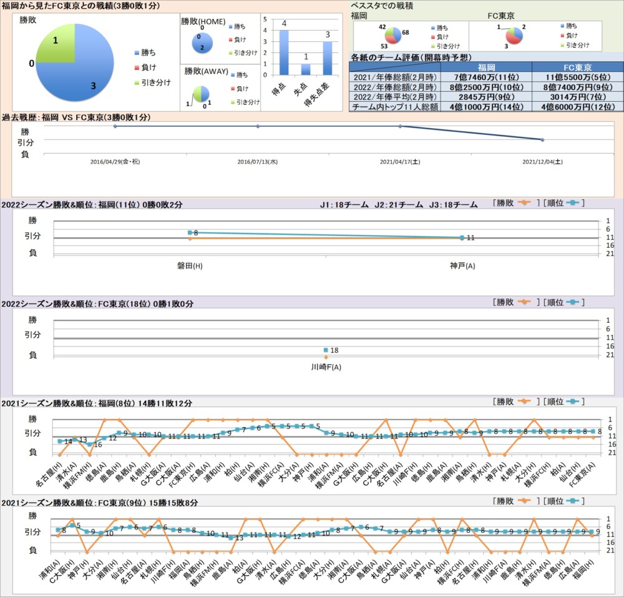624x597 pixels.
Task: Click the J1:18チーム J2:21チーム J3:18チーム text
Action: pyautogui.click(x=398, y=205)
